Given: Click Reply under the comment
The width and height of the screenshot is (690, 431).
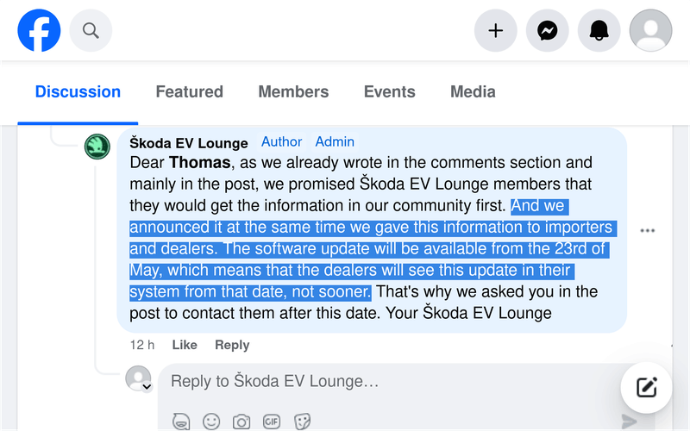Looking at the screenshot, I should pos(232,345).
